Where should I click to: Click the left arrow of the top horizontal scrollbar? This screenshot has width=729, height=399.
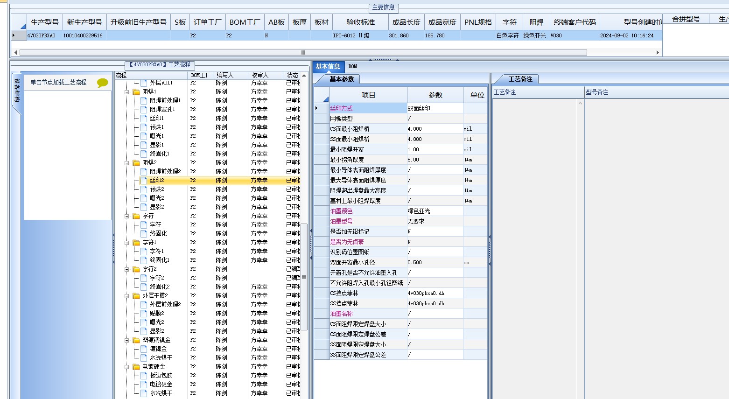pos(16,52)
